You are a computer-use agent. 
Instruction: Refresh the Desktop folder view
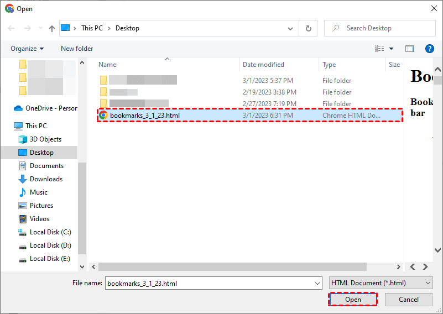(308, 28)
